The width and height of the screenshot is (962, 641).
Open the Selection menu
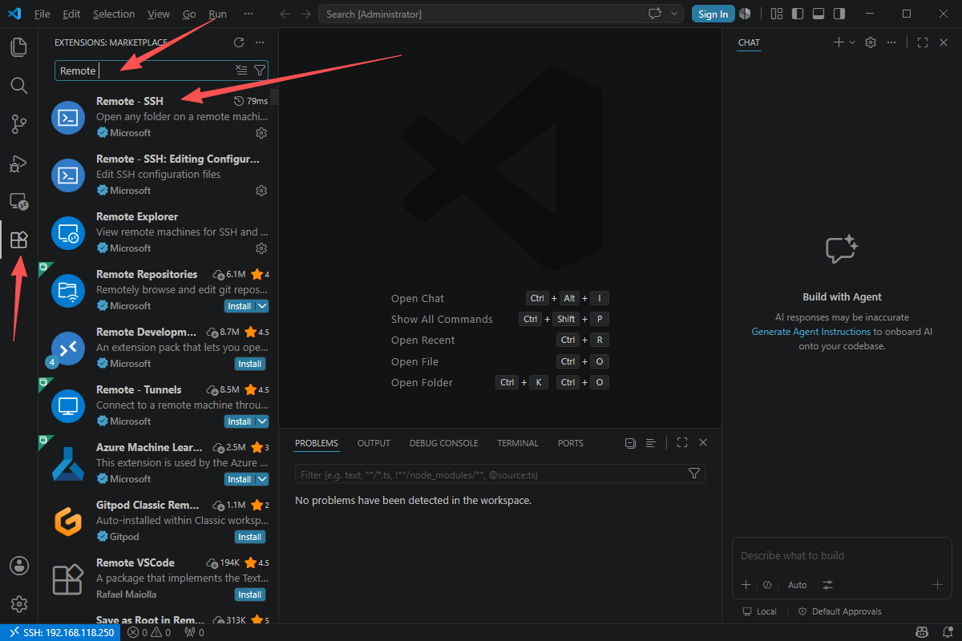point(114,14)
